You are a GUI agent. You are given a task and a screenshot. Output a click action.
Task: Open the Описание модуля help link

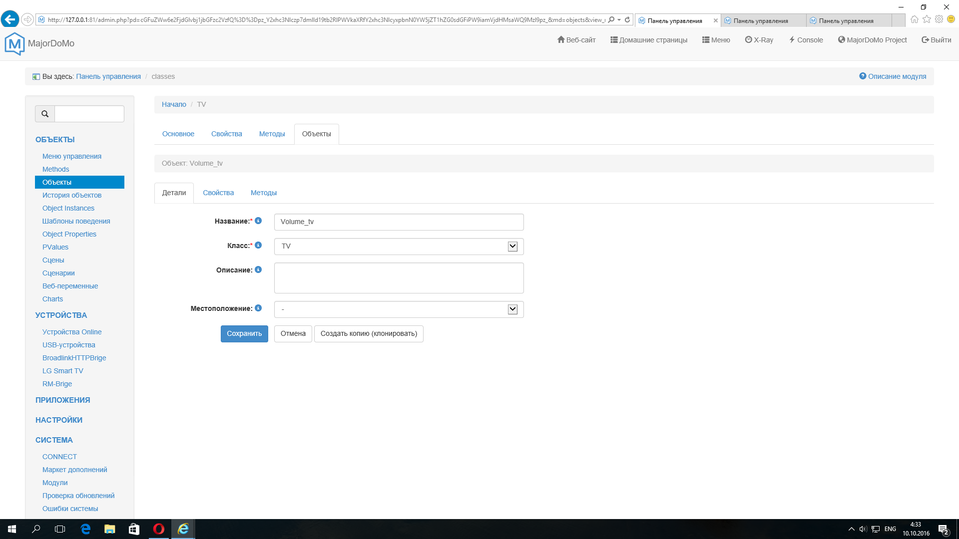893,76
